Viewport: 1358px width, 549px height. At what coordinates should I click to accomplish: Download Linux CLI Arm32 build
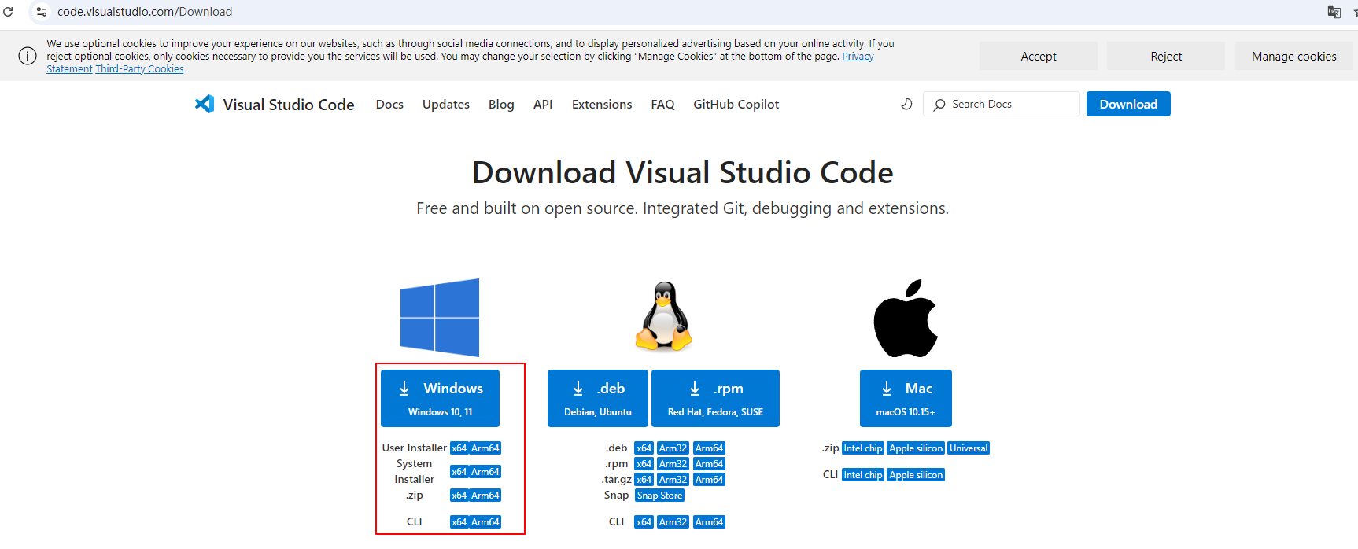(673, 522)
